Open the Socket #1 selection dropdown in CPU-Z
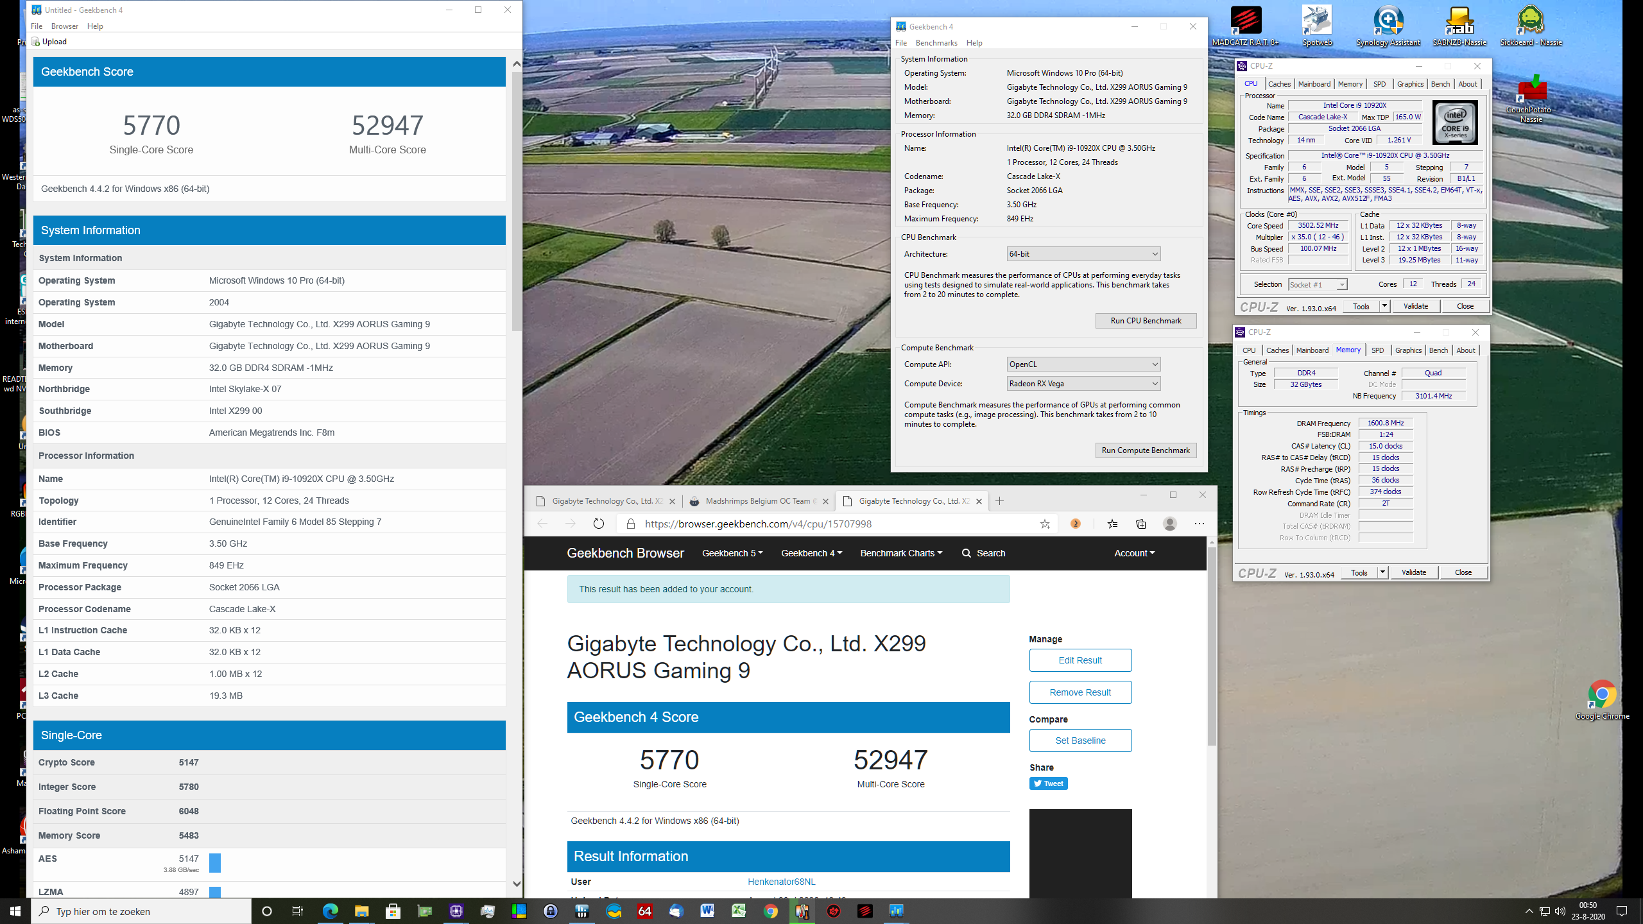 click(1318, 284)
